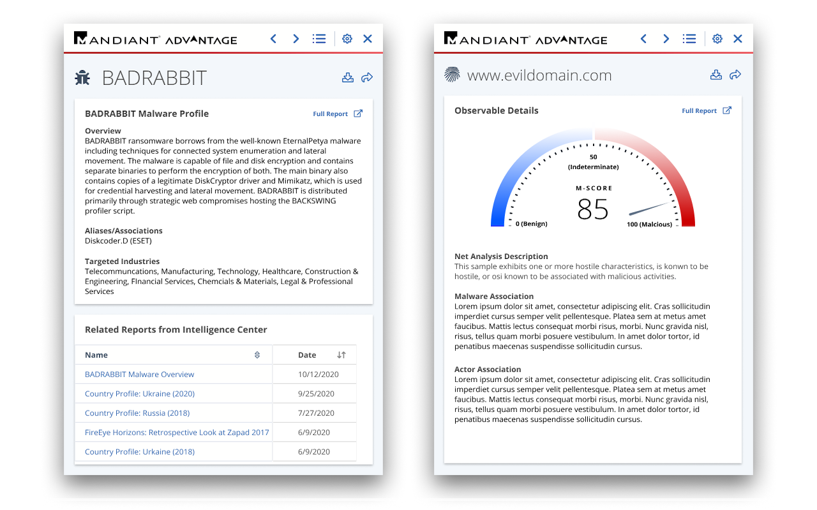Click the 0 (Benign) gauge label
817x510 pixels.
(532, 224)
